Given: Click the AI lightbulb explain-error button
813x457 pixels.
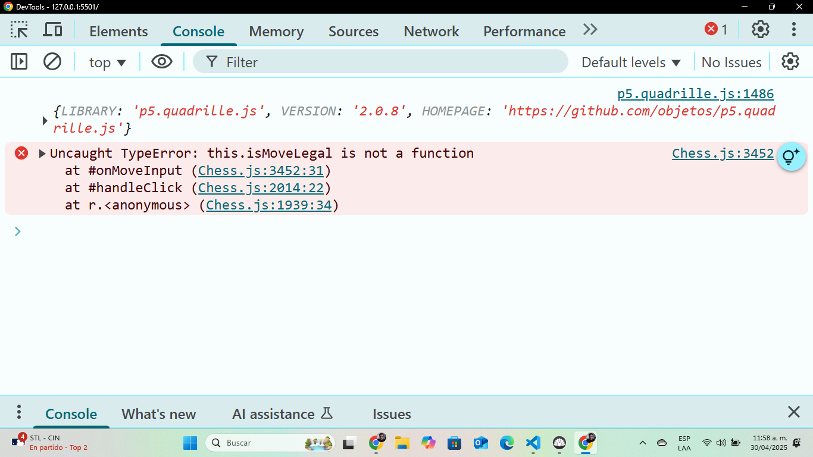Looking at the screenshot, I should [x=791, y=156].
